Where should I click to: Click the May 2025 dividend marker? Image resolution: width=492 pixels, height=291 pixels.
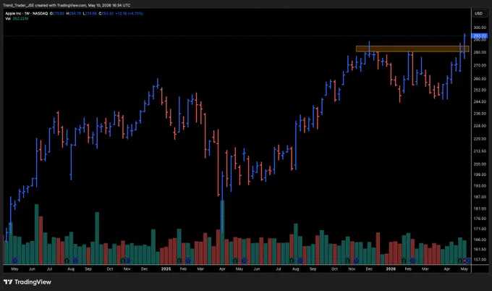244,261
